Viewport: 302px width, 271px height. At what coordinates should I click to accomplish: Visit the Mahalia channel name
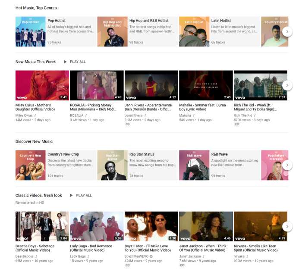coord(185,115)
